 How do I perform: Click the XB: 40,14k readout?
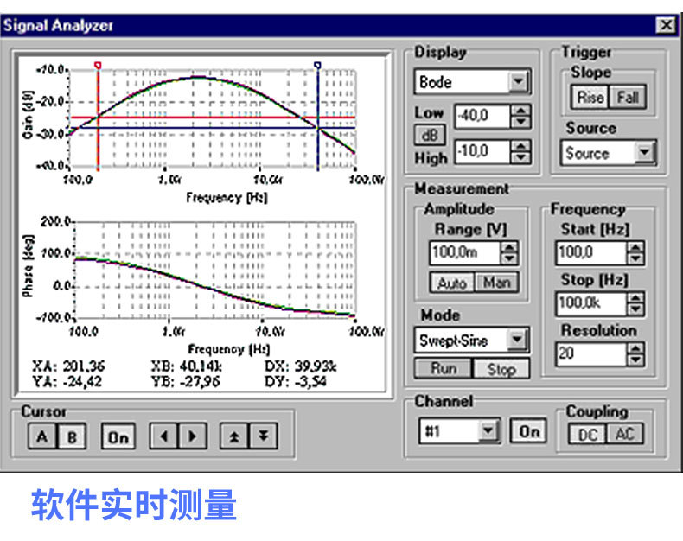point(187,366)
